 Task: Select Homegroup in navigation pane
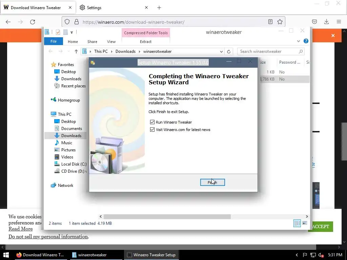pos(69,100)
